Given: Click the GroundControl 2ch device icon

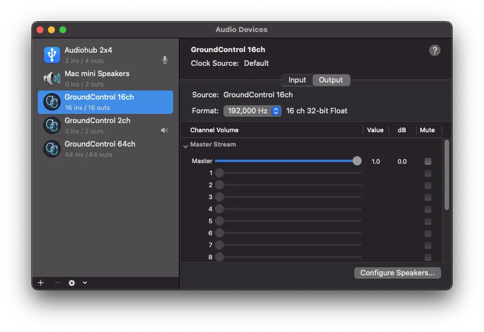Looking at the screenshot, I should click(x=52, y=125).
